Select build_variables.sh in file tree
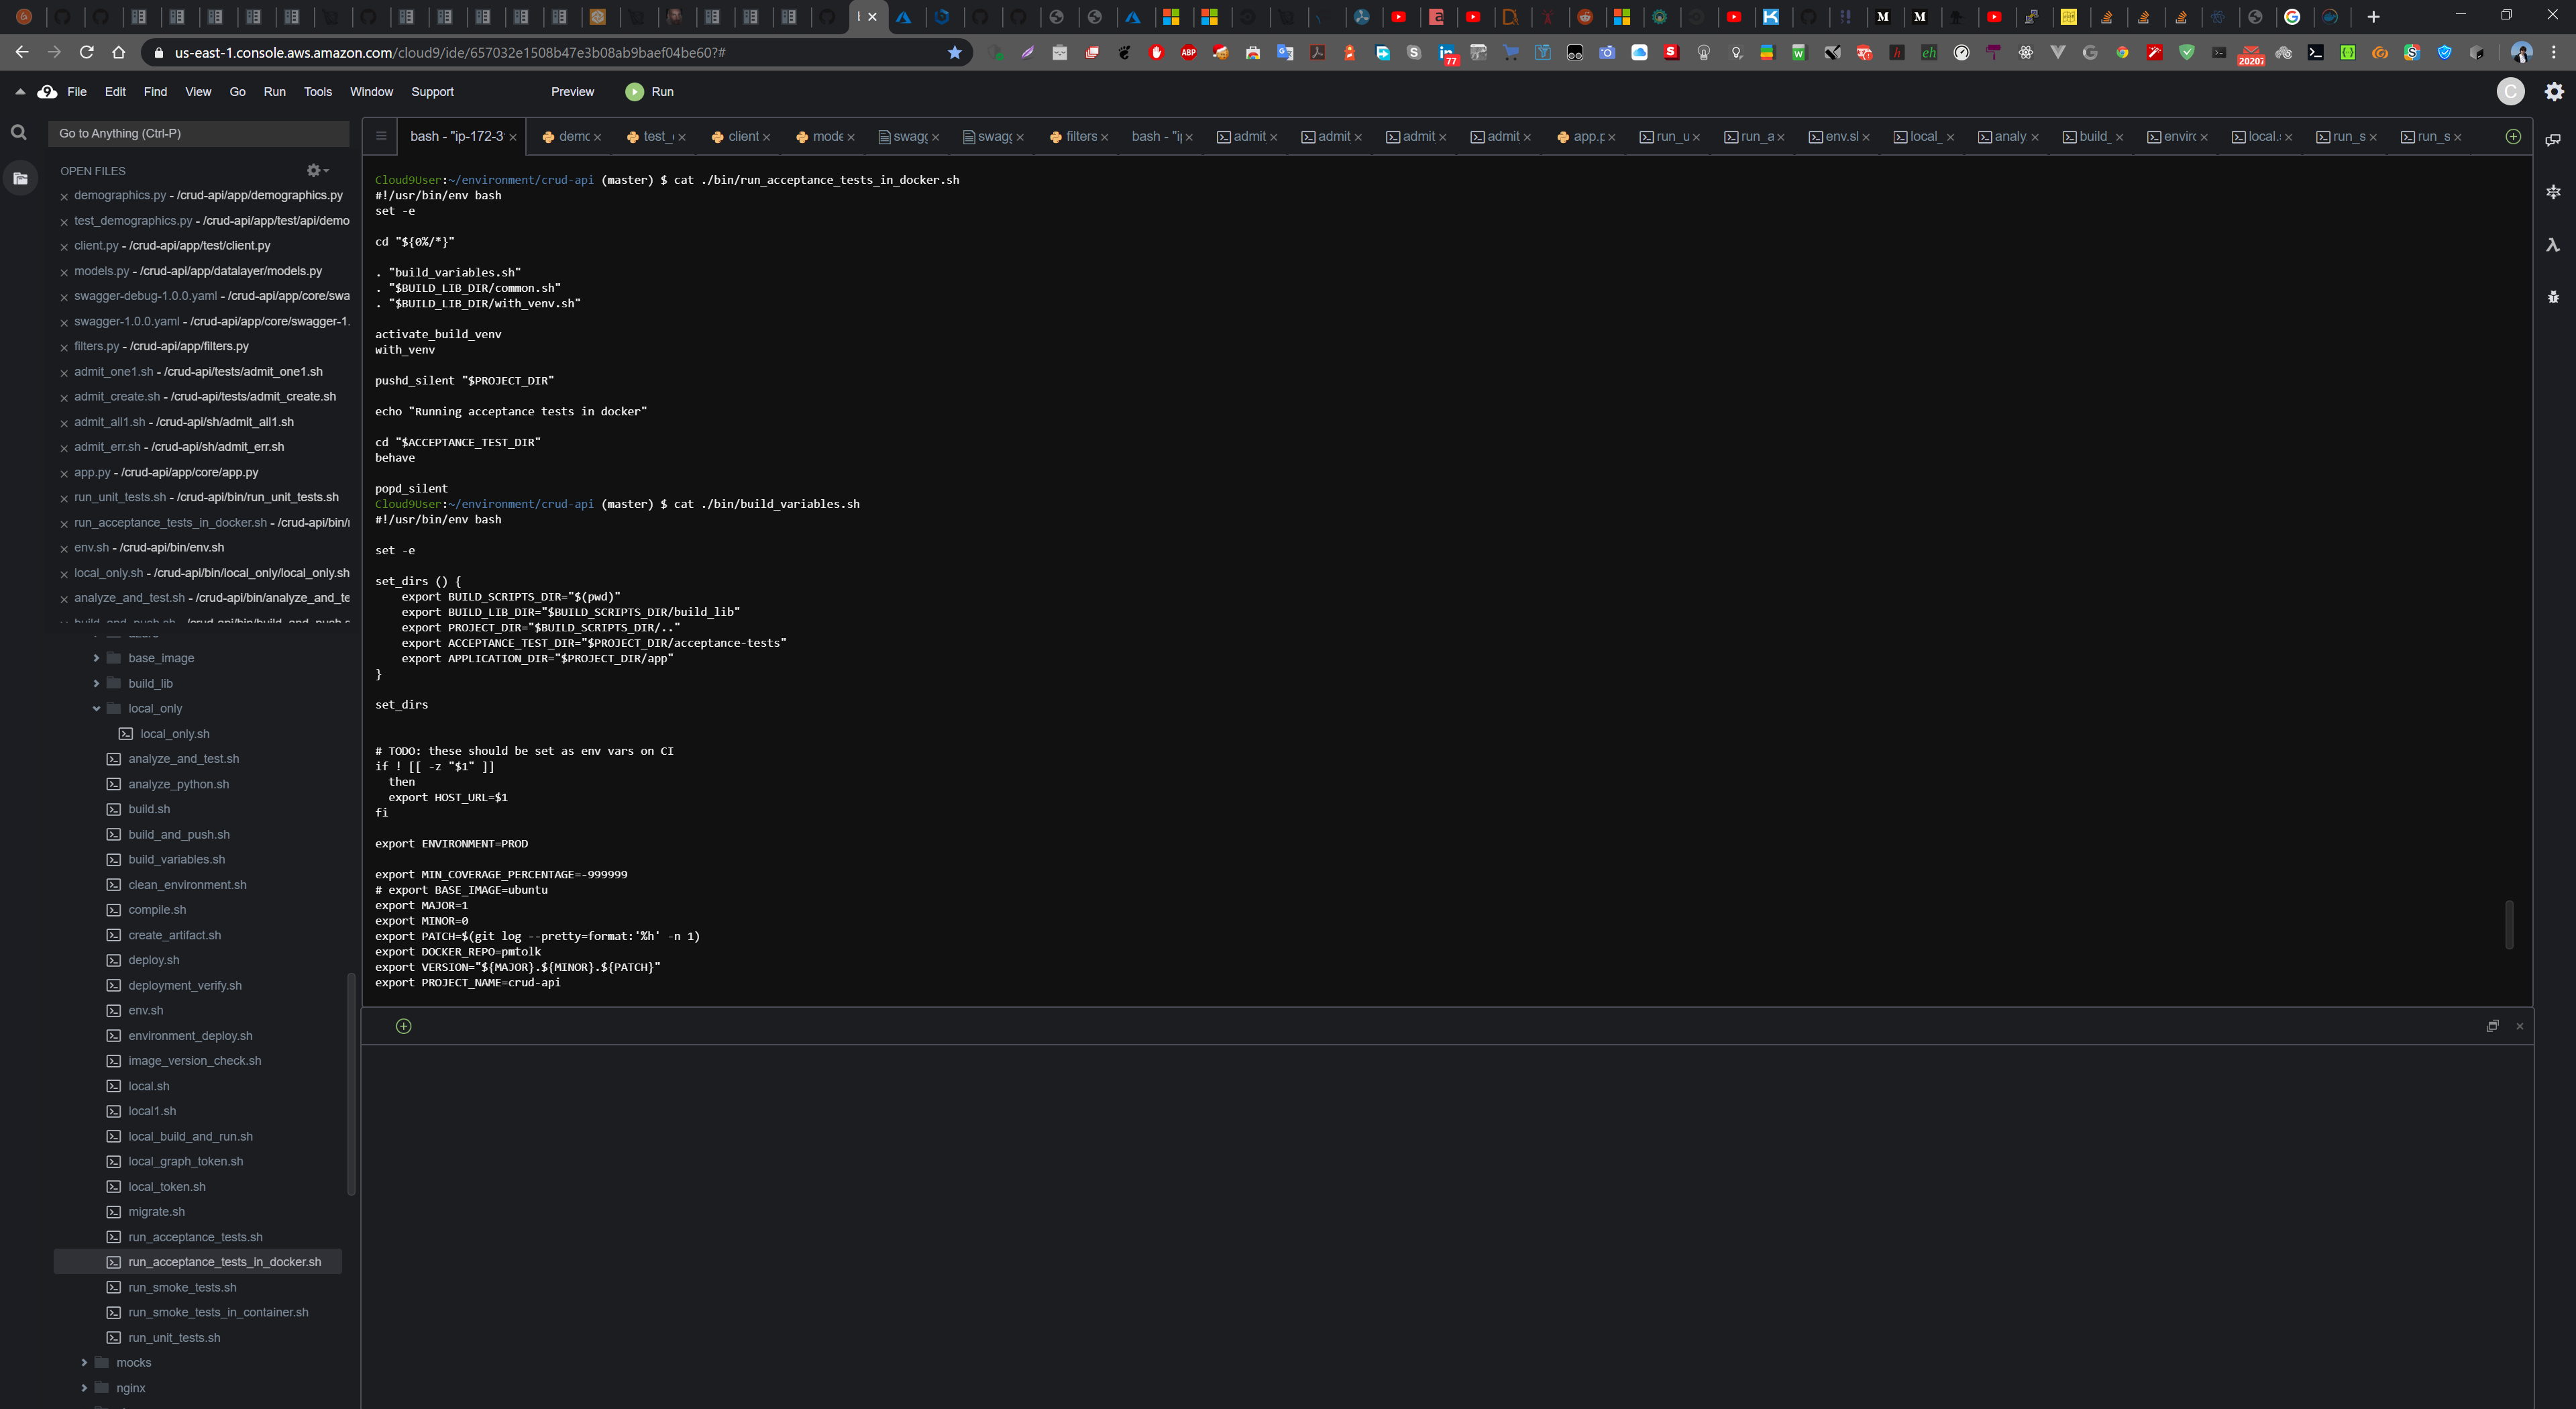This screenshot has width=2576, height=1409. (176, 859)
